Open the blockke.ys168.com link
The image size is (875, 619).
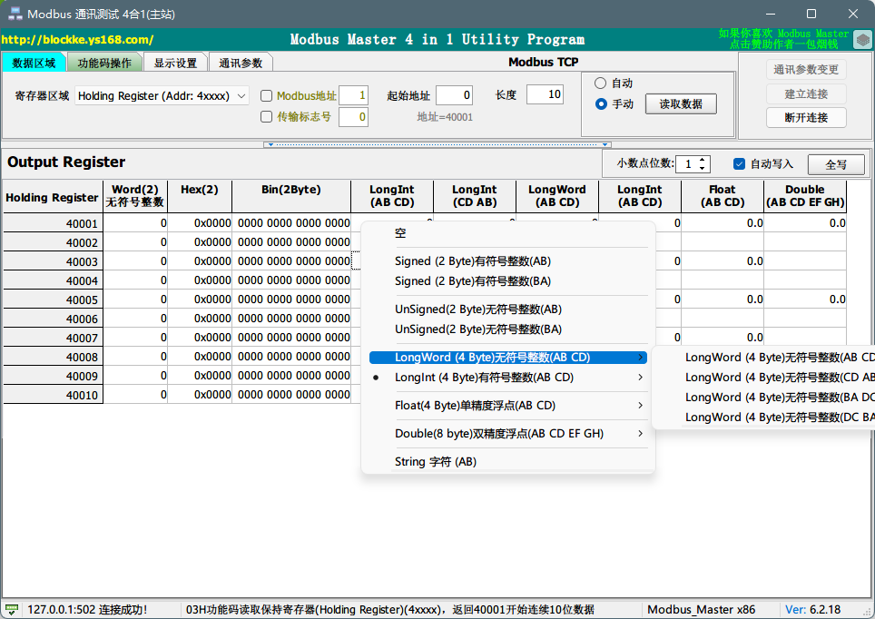tap(77, 40)
